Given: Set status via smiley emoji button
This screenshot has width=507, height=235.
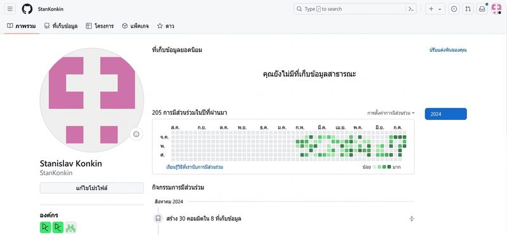Looking at the screenshot, I should (x=136, y=134).
